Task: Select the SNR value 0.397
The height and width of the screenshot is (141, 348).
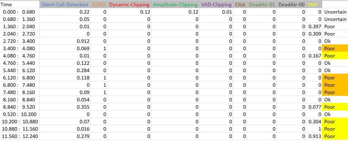Action: pos(314,26)
